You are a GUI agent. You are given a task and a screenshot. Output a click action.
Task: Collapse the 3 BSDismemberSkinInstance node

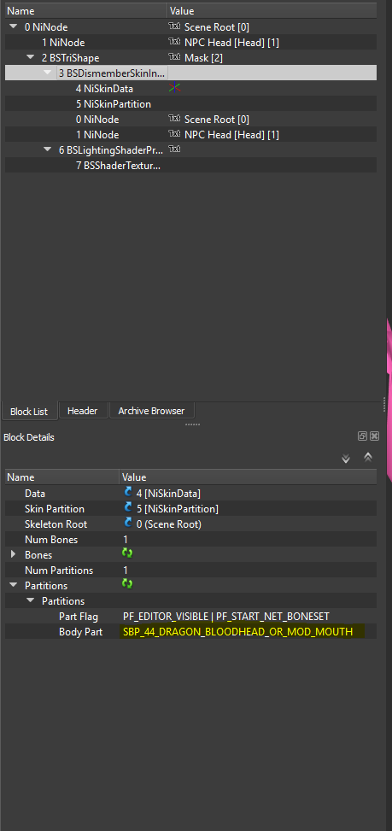(x=48, y=73)
